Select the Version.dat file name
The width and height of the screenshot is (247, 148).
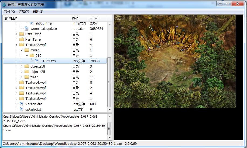34,104
